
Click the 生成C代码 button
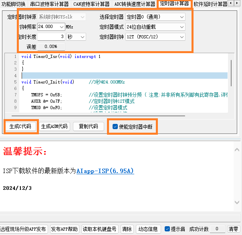click(x=20, y=126)
